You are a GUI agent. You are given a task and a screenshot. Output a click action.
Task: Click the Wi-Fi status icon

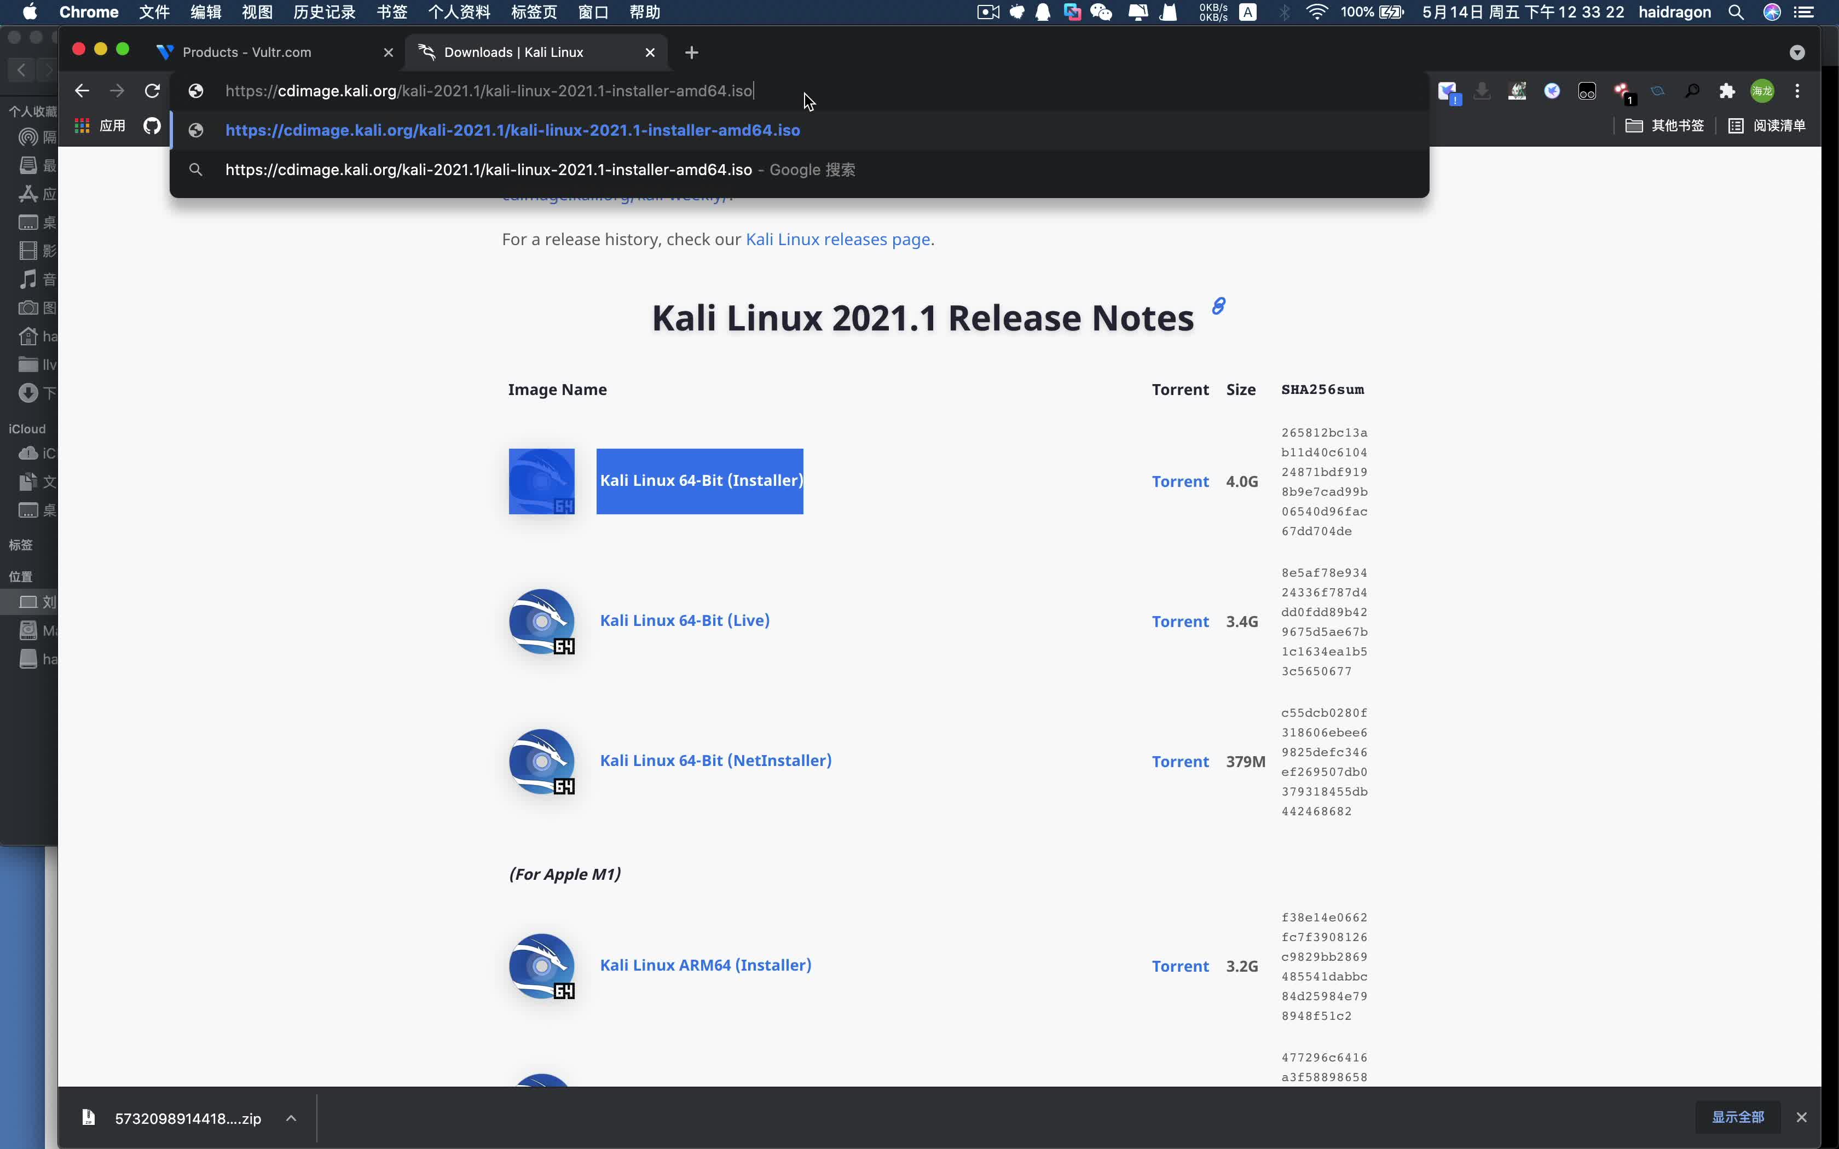tap(1317, 12)
